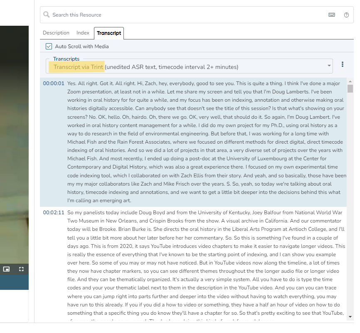Screen dimensions: 360x333
Task: Select the Transcript tab
Action: [x=109, y=33]
